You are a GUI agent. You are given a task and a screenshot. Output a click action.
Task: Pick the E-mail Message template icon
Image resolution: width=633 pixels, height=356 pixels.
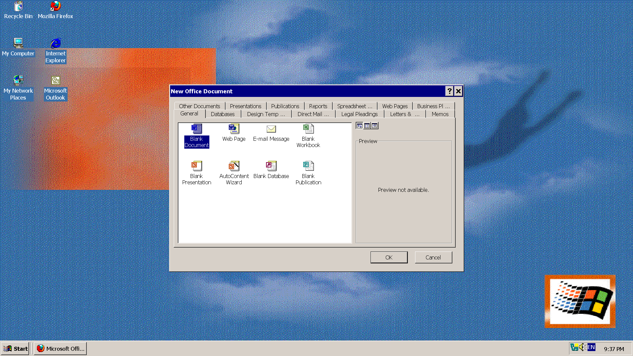tap(271, 129)
